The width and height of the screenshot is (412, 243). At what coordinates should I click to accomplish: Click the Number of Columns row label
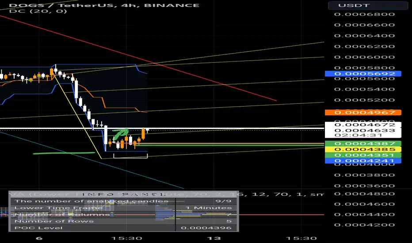pyautogui.click(x=62, y=215)
